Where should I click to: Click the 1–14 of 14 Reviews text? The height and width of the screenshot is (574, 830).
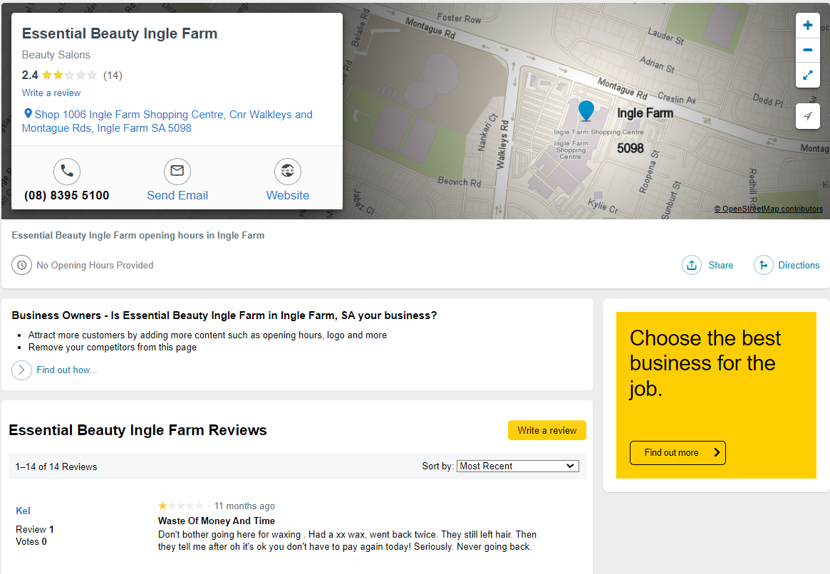point(56,466)
